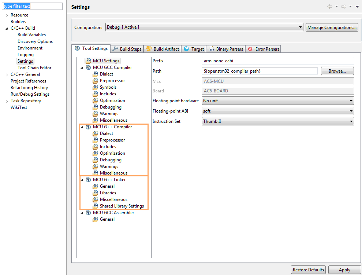Click the back navigation arrow icon
This screenshot has height=275, width=362.
pos(330,7)
